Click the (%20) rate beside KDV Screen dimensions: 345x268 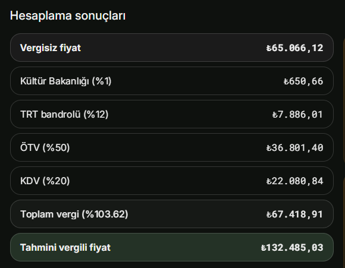click(x=56, y=181)
